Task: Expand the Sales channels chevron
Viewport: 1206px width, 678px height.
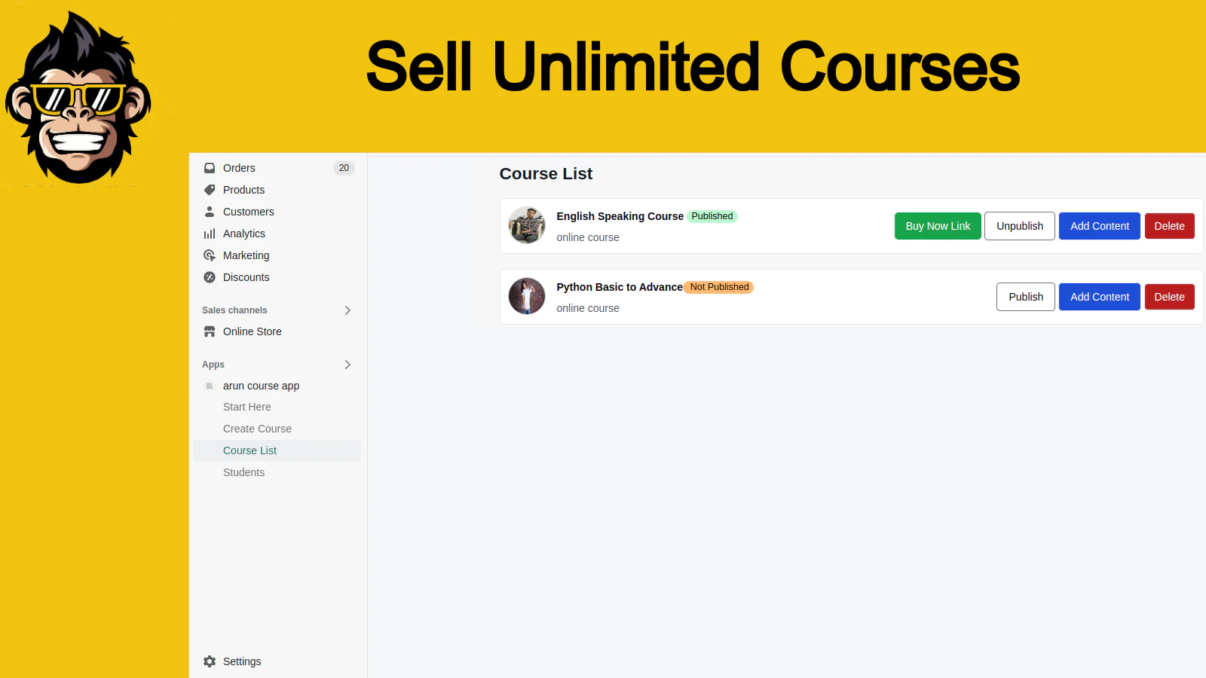Action: pos(347,310)
